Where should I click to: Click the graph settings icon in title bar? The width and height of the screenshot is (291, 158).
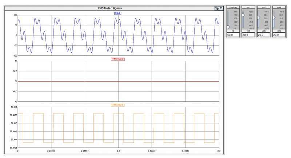click(217, 8)
